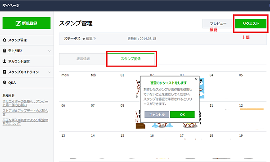This screenshot has width=270, height=162.
Task: Click the speech bubble icon beside Q&A
Action: 4,82
